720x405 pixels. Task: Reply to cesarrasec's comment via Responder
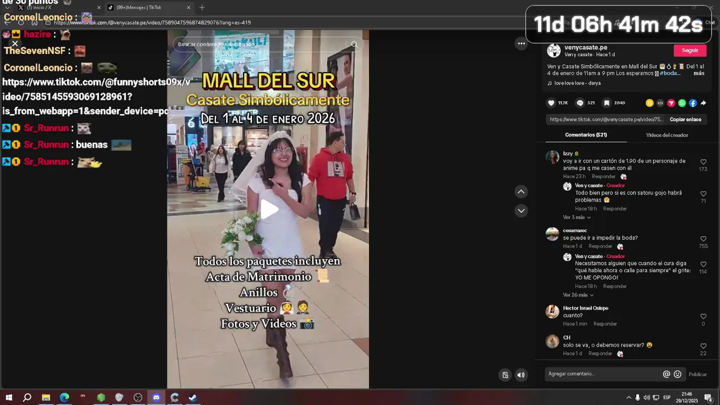600,246
